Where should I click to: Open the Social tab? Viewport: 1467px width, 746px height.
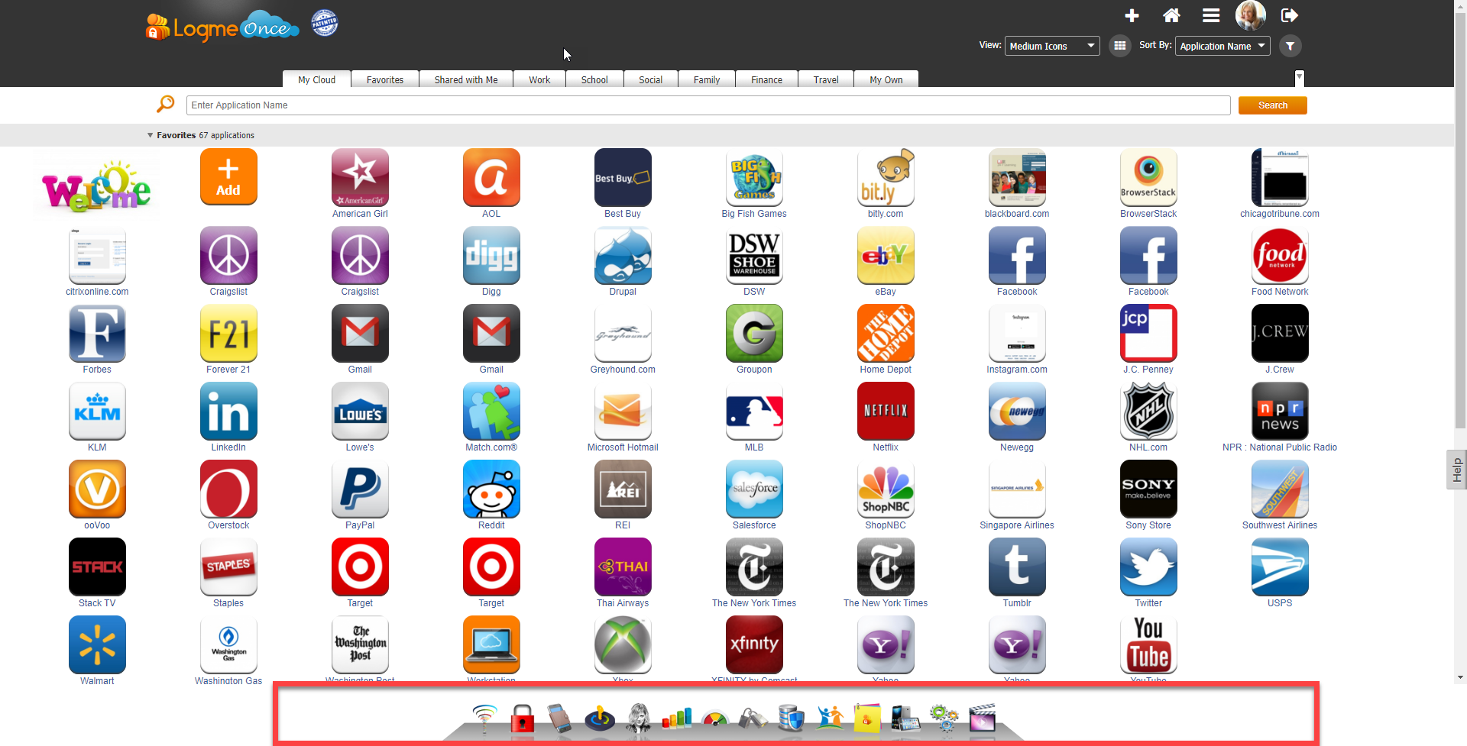coord(651,79)
